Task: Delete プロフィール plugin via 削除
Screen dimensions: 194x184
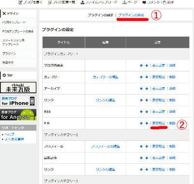Action: pyautogui.click(x=172, y=146)
